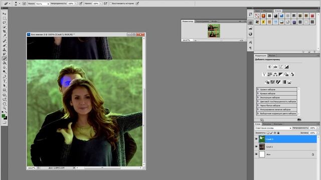Select the Brush tool in the toolbox
Screen dimensions: 321x180
[x=5, y=45]
